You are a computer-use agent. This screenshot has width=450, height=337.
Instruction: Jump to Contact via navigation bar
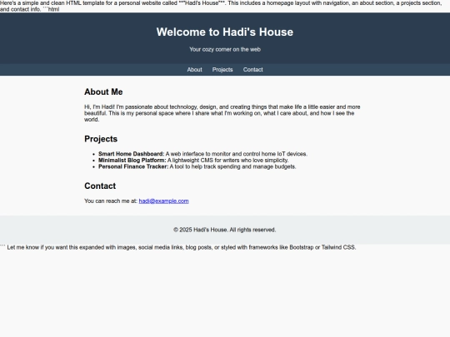[x=252, y=70]
